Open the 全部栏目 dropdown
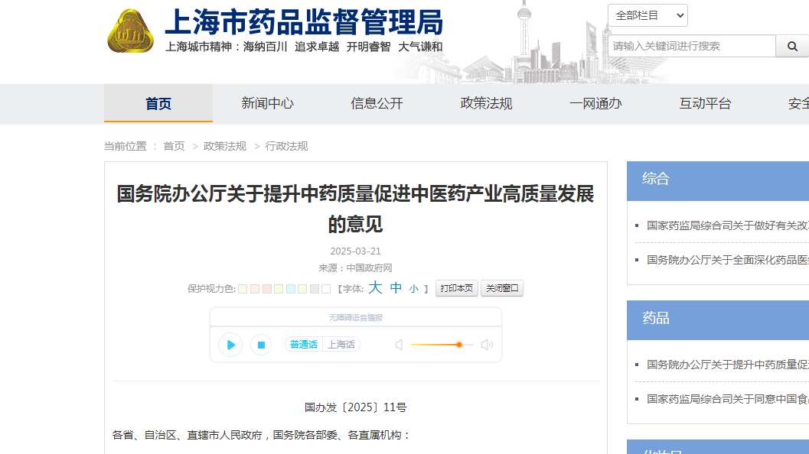 648,15
